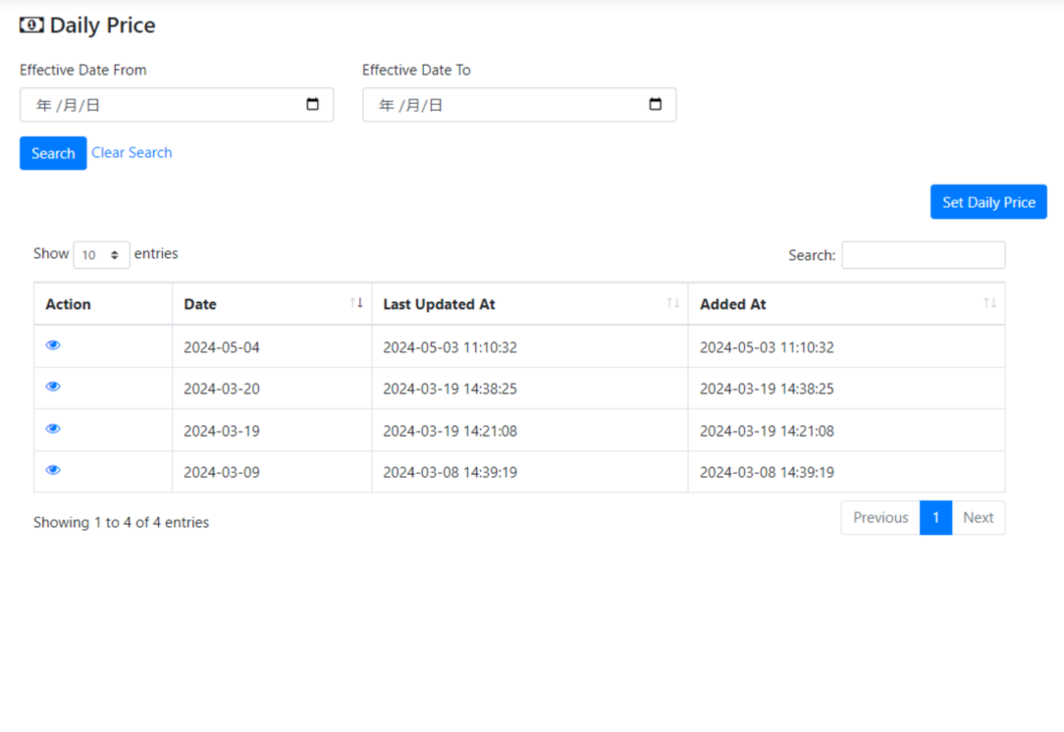Click eye icon for 2024-03-19 entry
Viewport: 1064px width, 732px height.
(x=53, y=428)
